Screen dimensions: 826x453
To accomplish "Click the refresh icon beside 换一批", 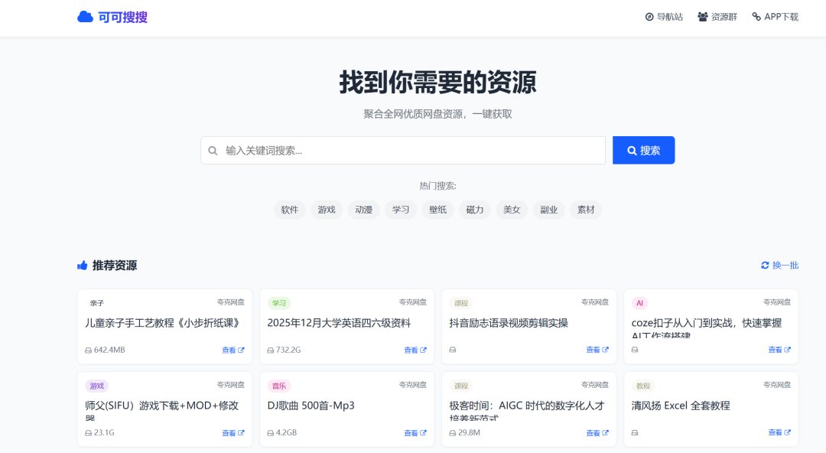I will tap(764, 265).
